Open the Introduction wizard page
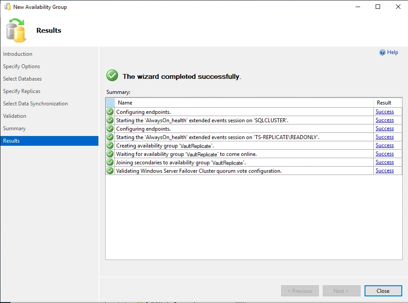 pyautogui.click(x=18, y=54)
